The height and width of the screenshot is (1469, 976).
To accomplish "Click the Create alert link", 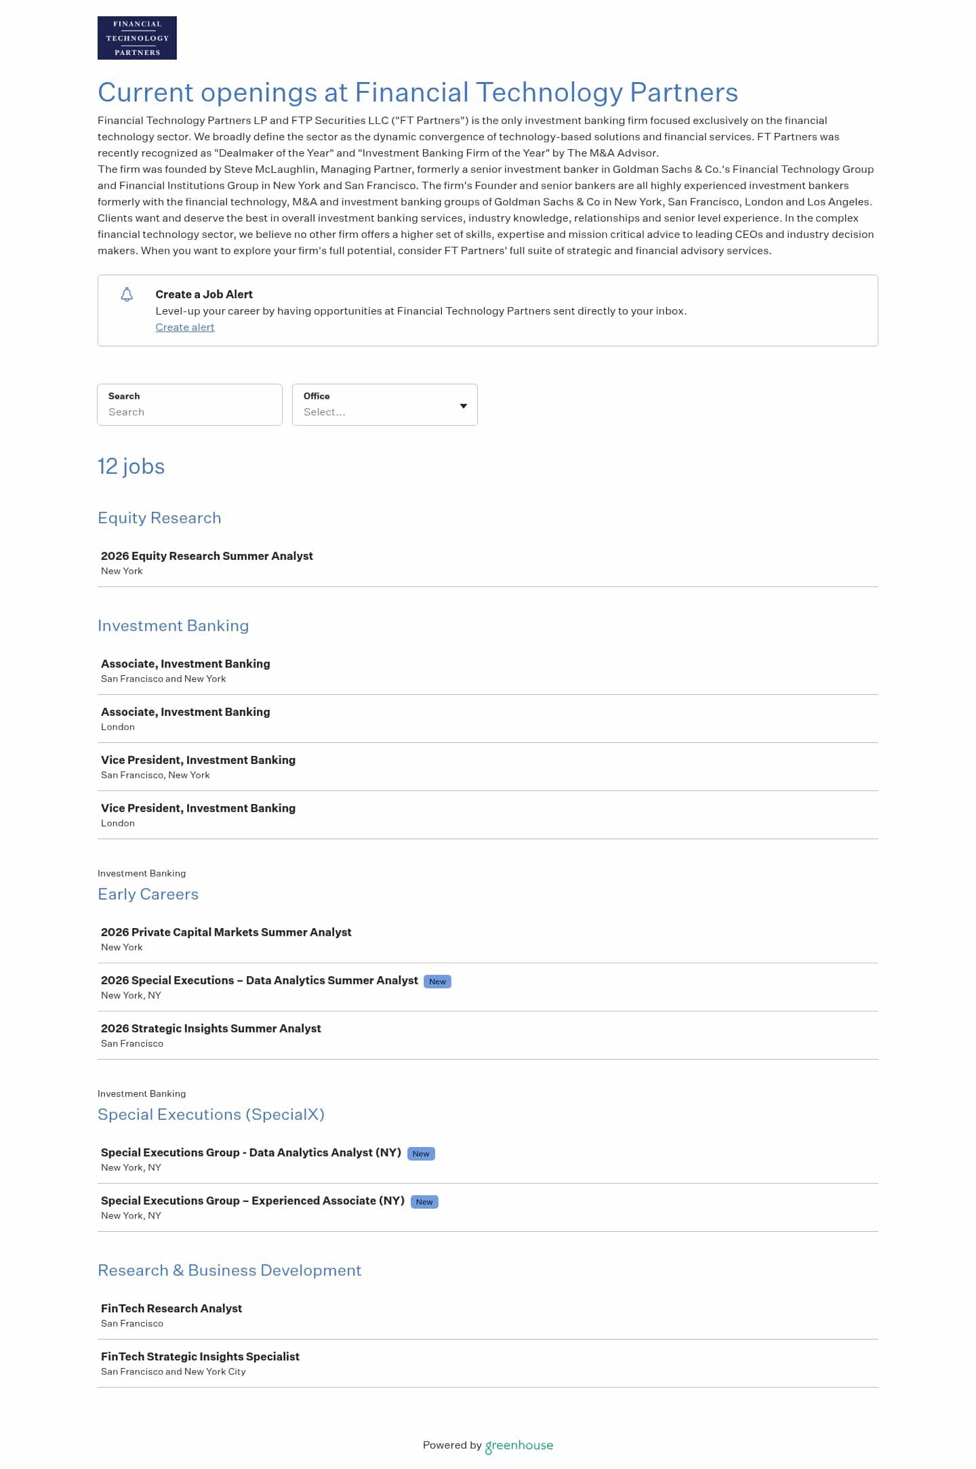I will [x=184, y=327].
